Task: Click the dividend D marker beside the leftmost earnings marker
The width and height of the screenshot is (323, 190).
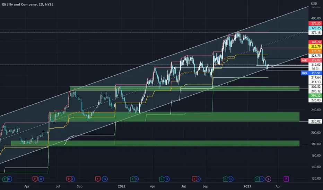Action: 9,179
